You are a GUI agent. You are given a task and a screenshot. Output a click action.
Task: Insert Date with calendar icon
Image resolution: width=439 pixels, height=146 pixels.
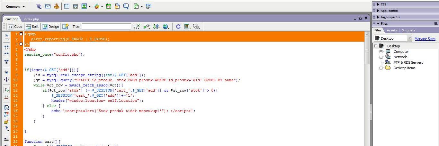point(109,6)
